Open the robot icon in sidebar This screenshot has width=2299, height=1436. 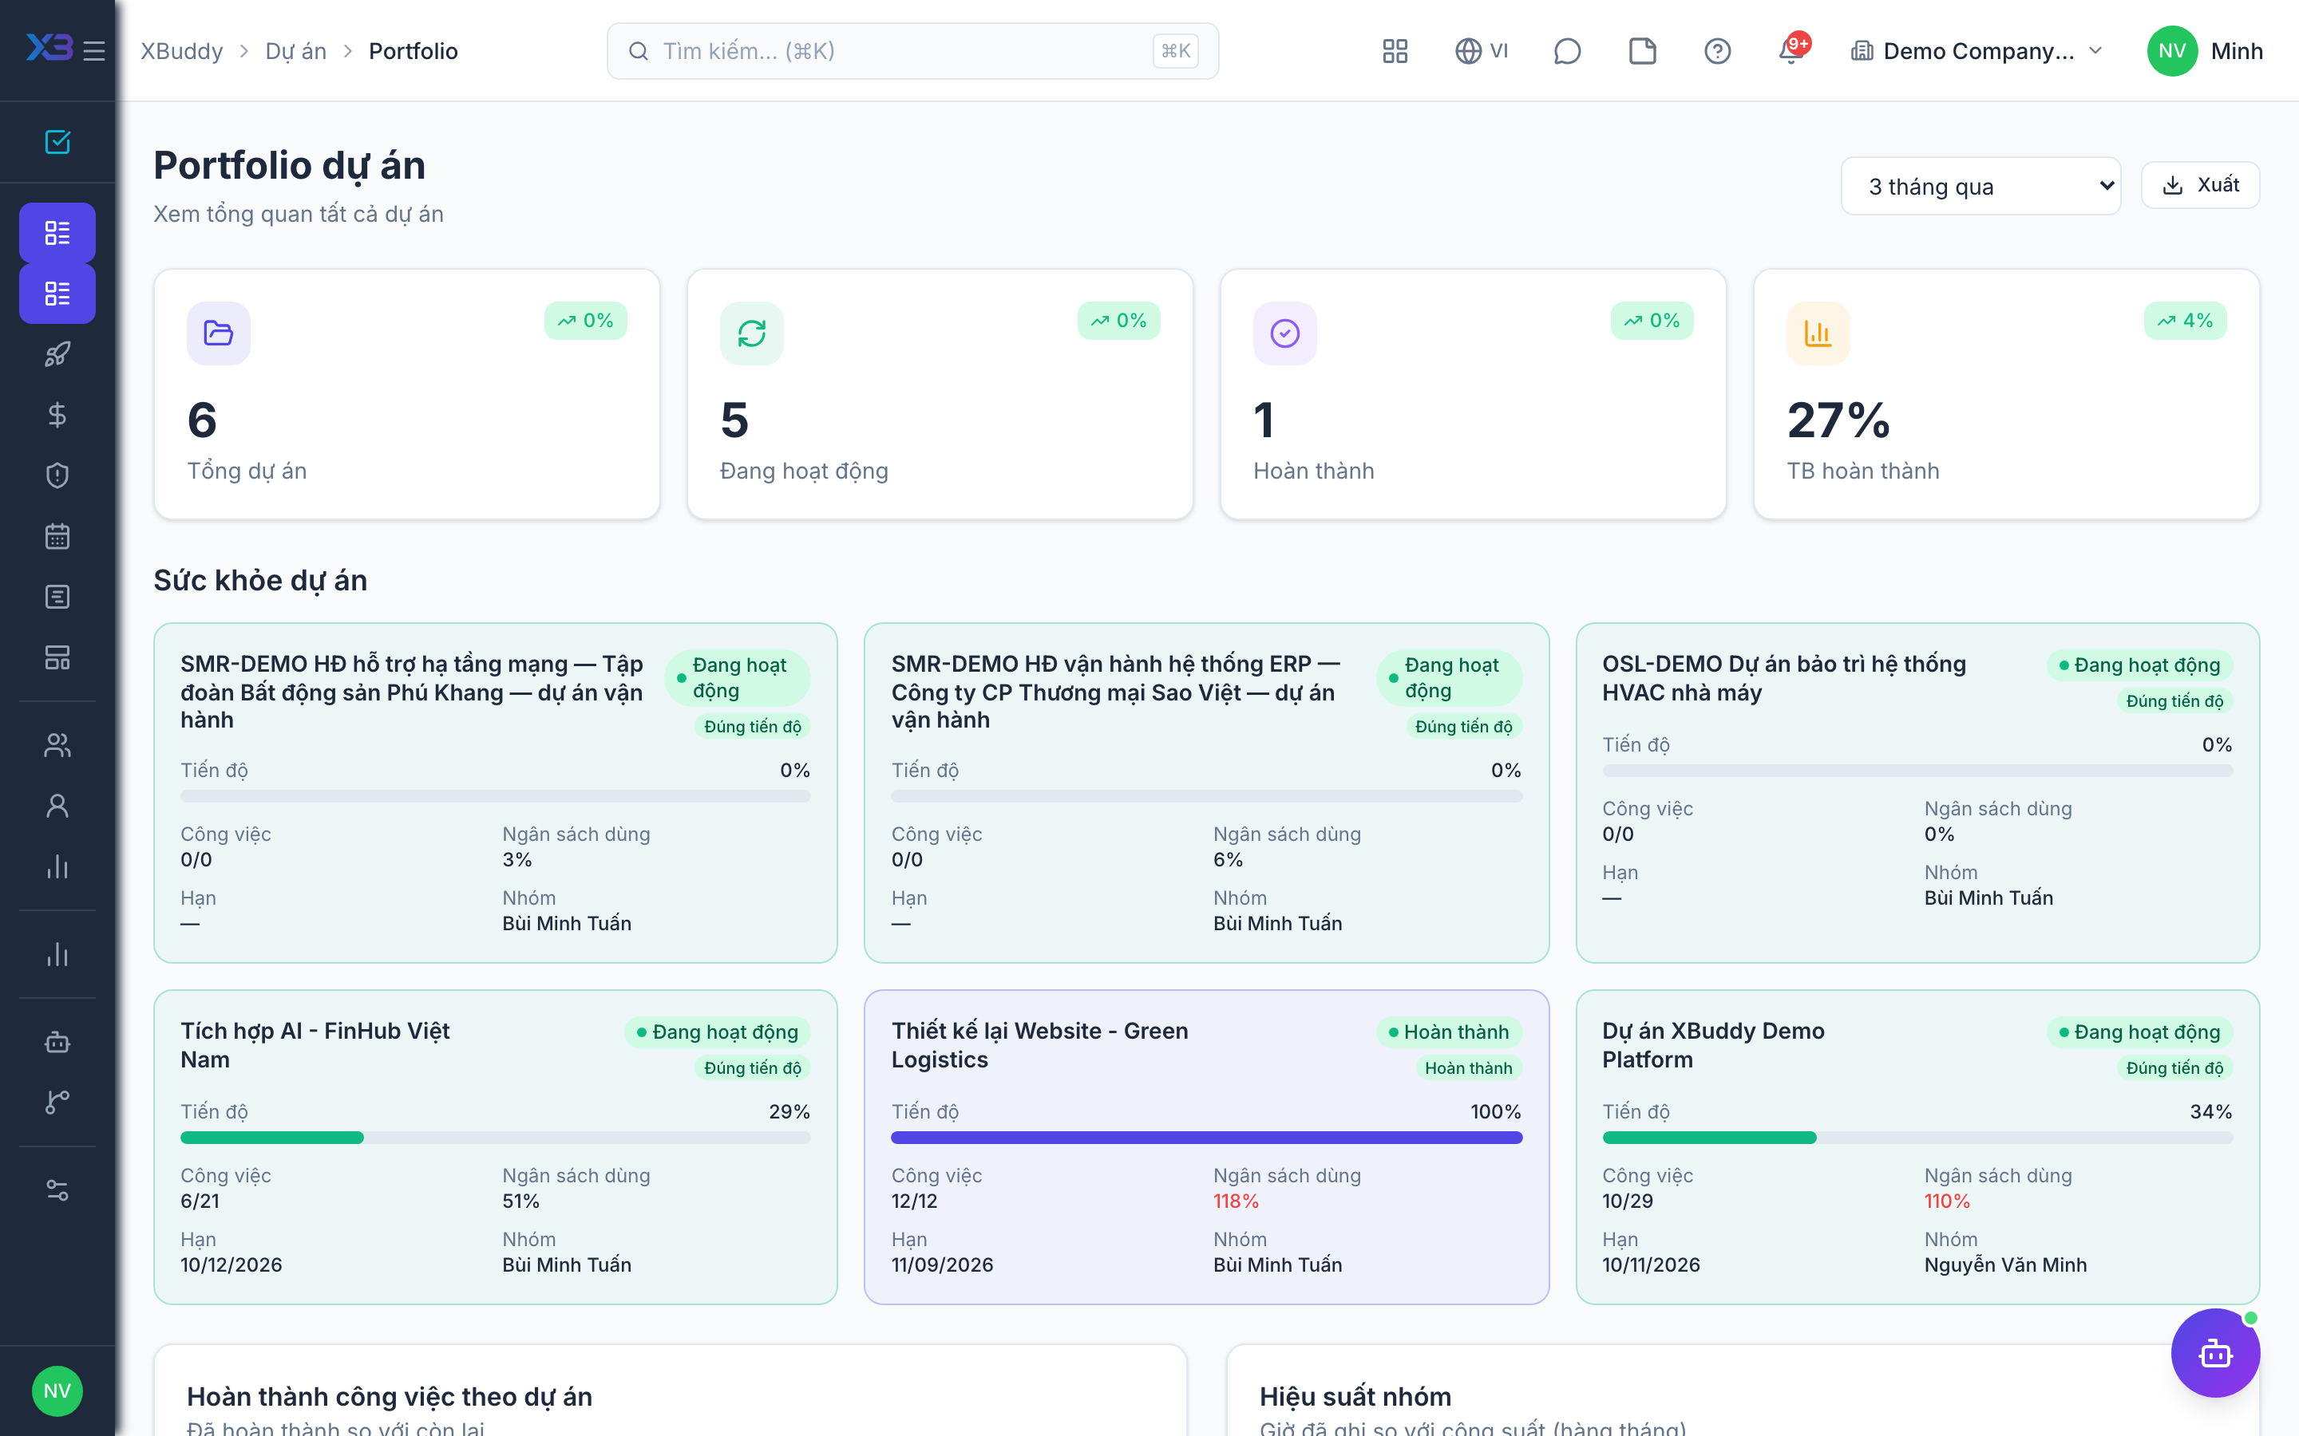pos(57,1042)
